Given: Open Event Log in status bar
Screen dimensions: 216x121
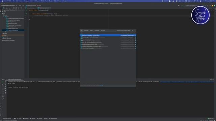Looking at the screenshot, I should pyautogui.click(x=211, y=118).
